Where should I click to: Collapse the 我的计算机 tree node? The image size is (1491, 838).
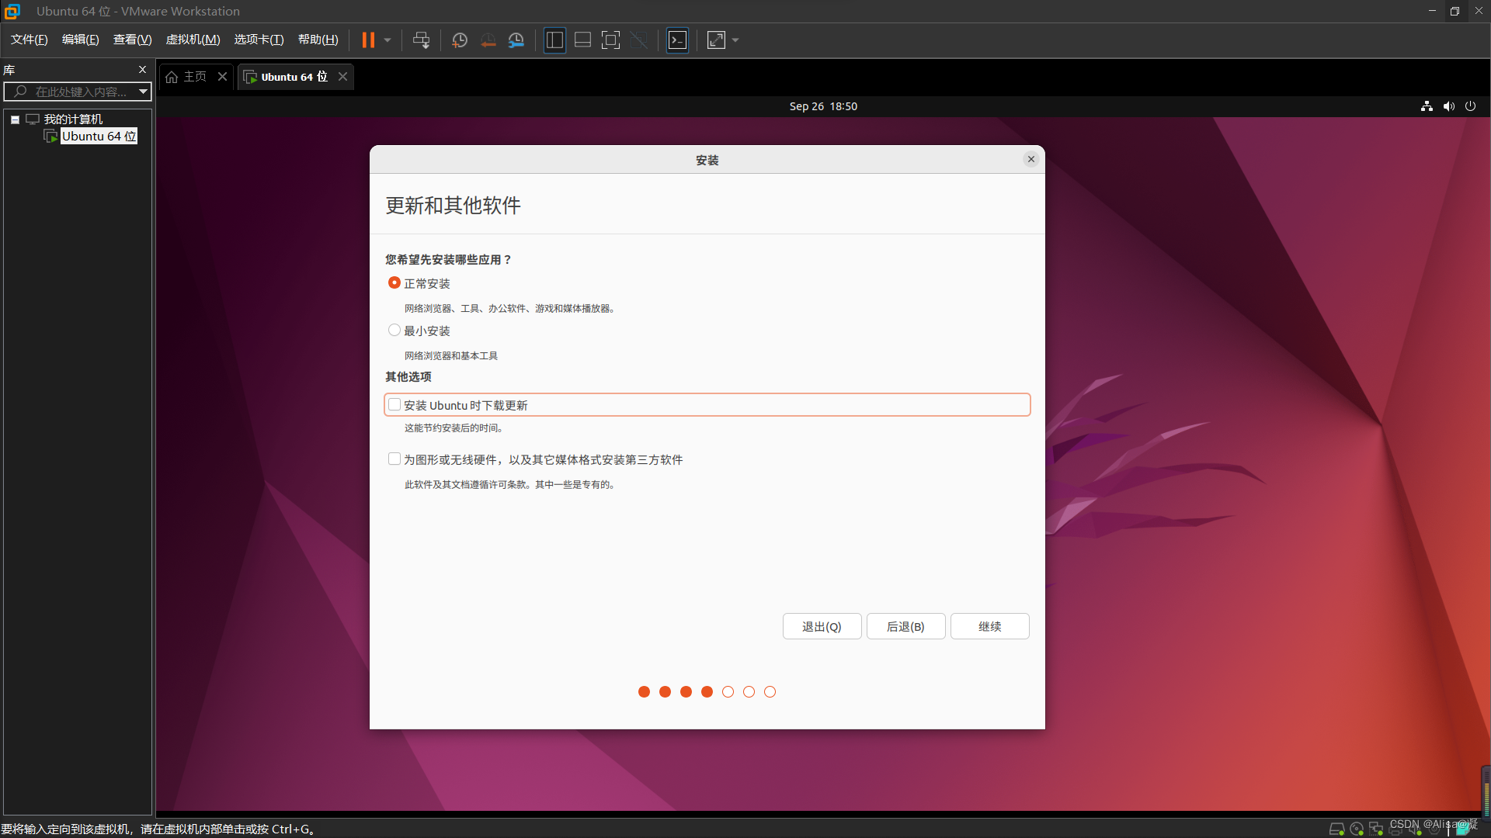pos(14,119)
